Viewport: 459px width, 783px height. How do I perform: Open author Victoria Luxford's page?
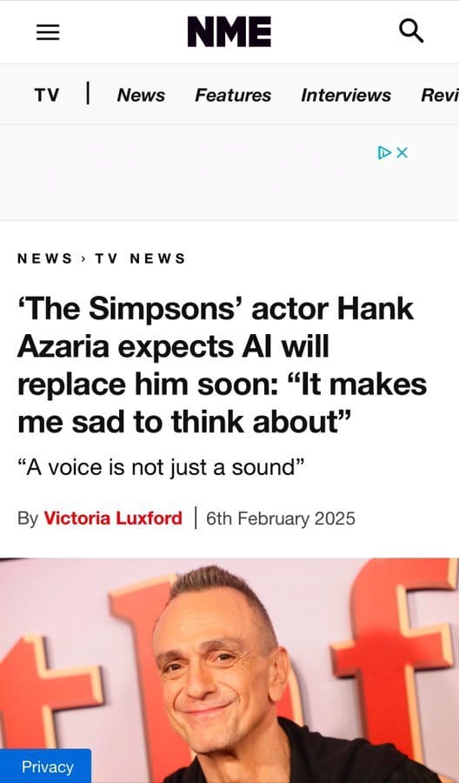pos(113,519)
